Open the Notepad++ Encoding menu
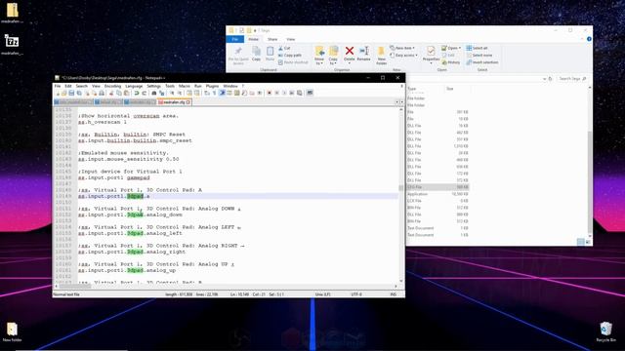625x351 pixels. [112, 86]
